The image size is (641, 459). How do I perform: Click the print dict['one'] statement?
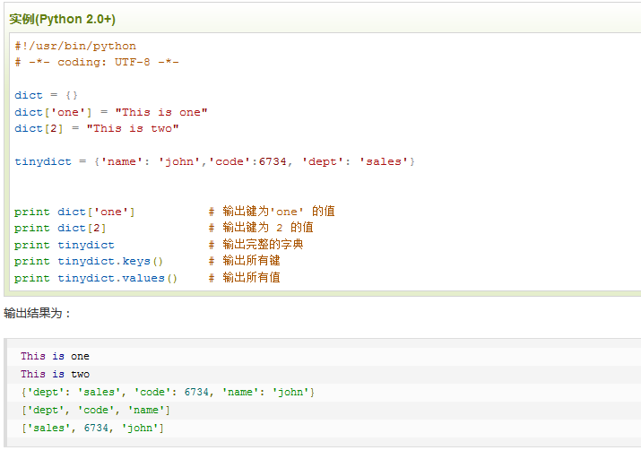tap(74, 212)
